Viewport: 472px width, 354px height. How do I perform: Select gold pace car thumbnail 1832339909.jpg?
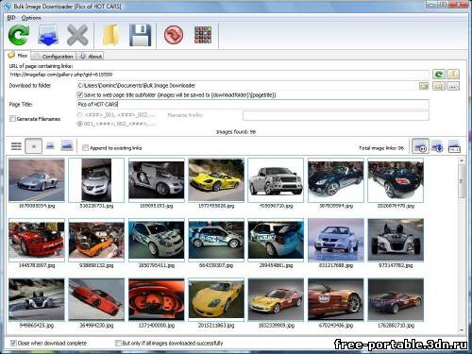(276, 299)
